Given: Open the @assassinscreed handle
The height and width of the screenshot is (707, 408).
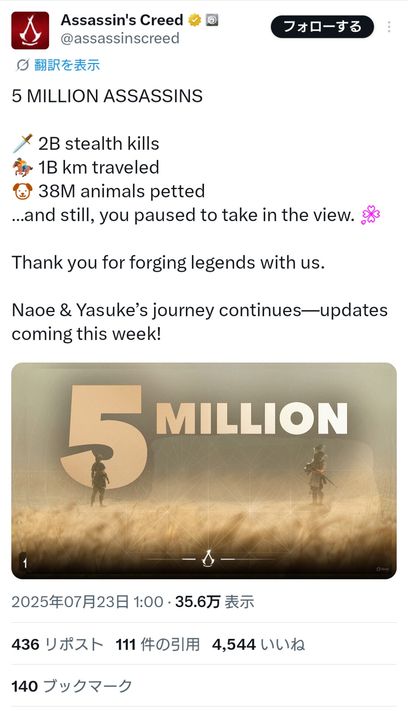Looking at the screenshot, I should coord(120,38).
